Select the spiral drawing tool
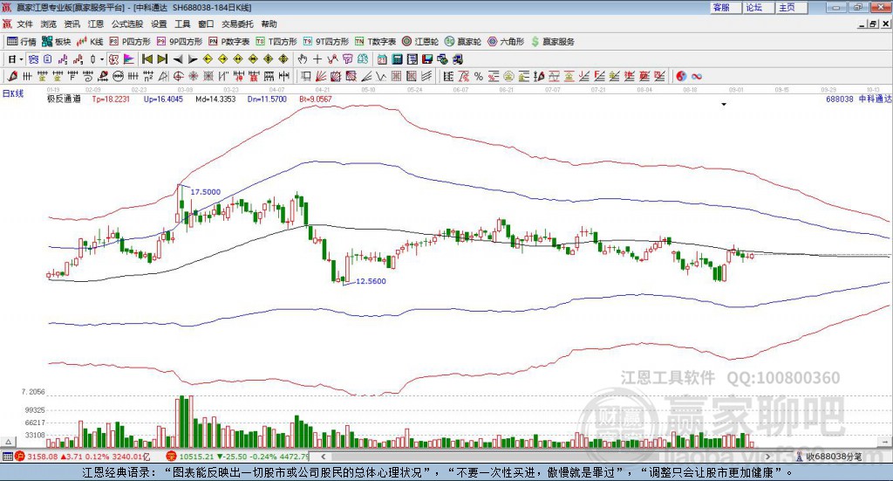Screen dimensions: 893x481 [87, 76]
